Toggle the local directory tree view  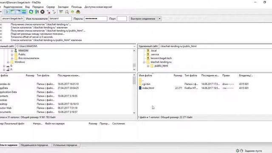12,12
